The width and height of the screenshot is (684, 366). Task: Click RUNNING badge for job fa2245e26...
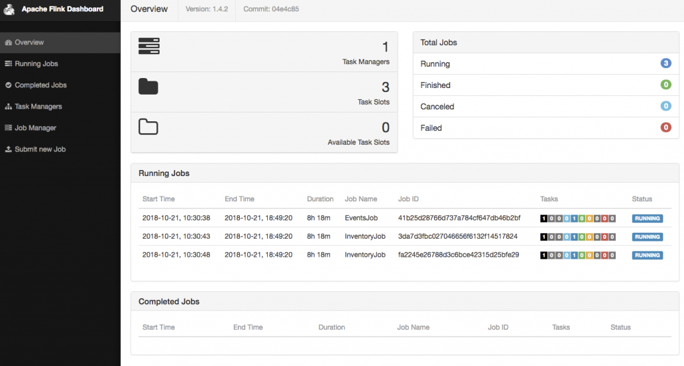point(647,255)
